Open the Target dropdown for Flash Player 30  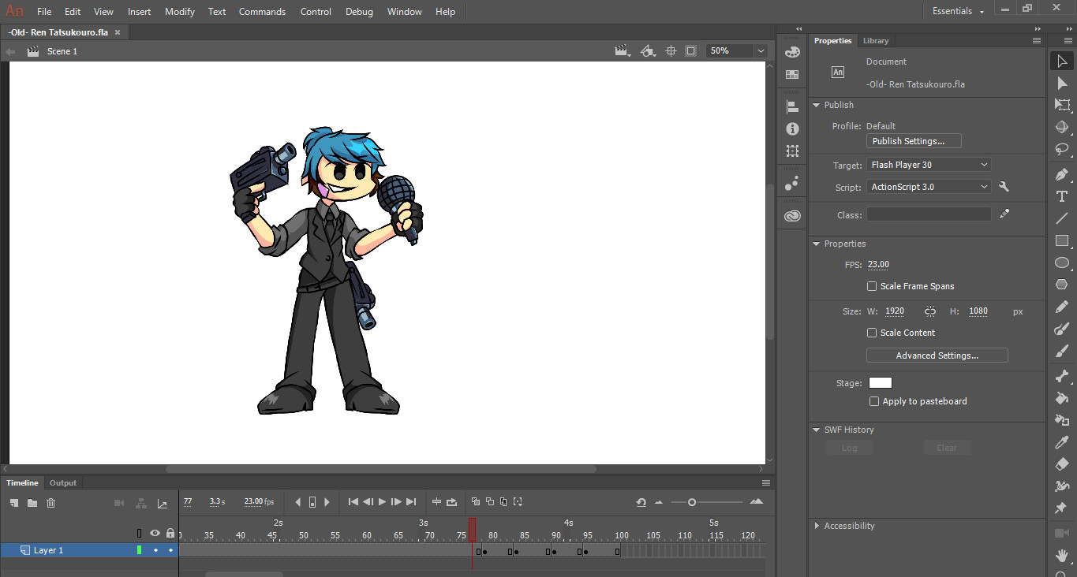tap(929, 164)
